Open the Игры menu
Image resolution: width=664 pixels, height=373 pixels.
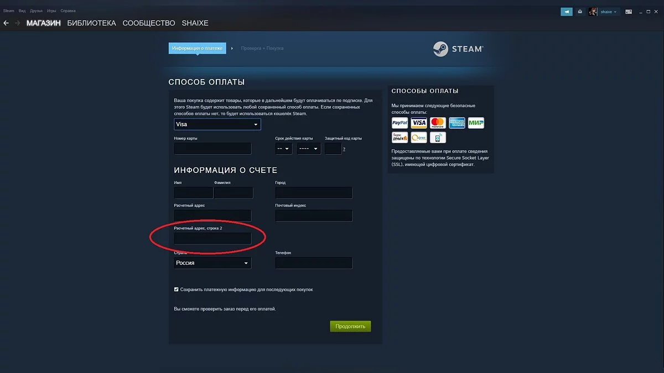click(x=51, y=11)
